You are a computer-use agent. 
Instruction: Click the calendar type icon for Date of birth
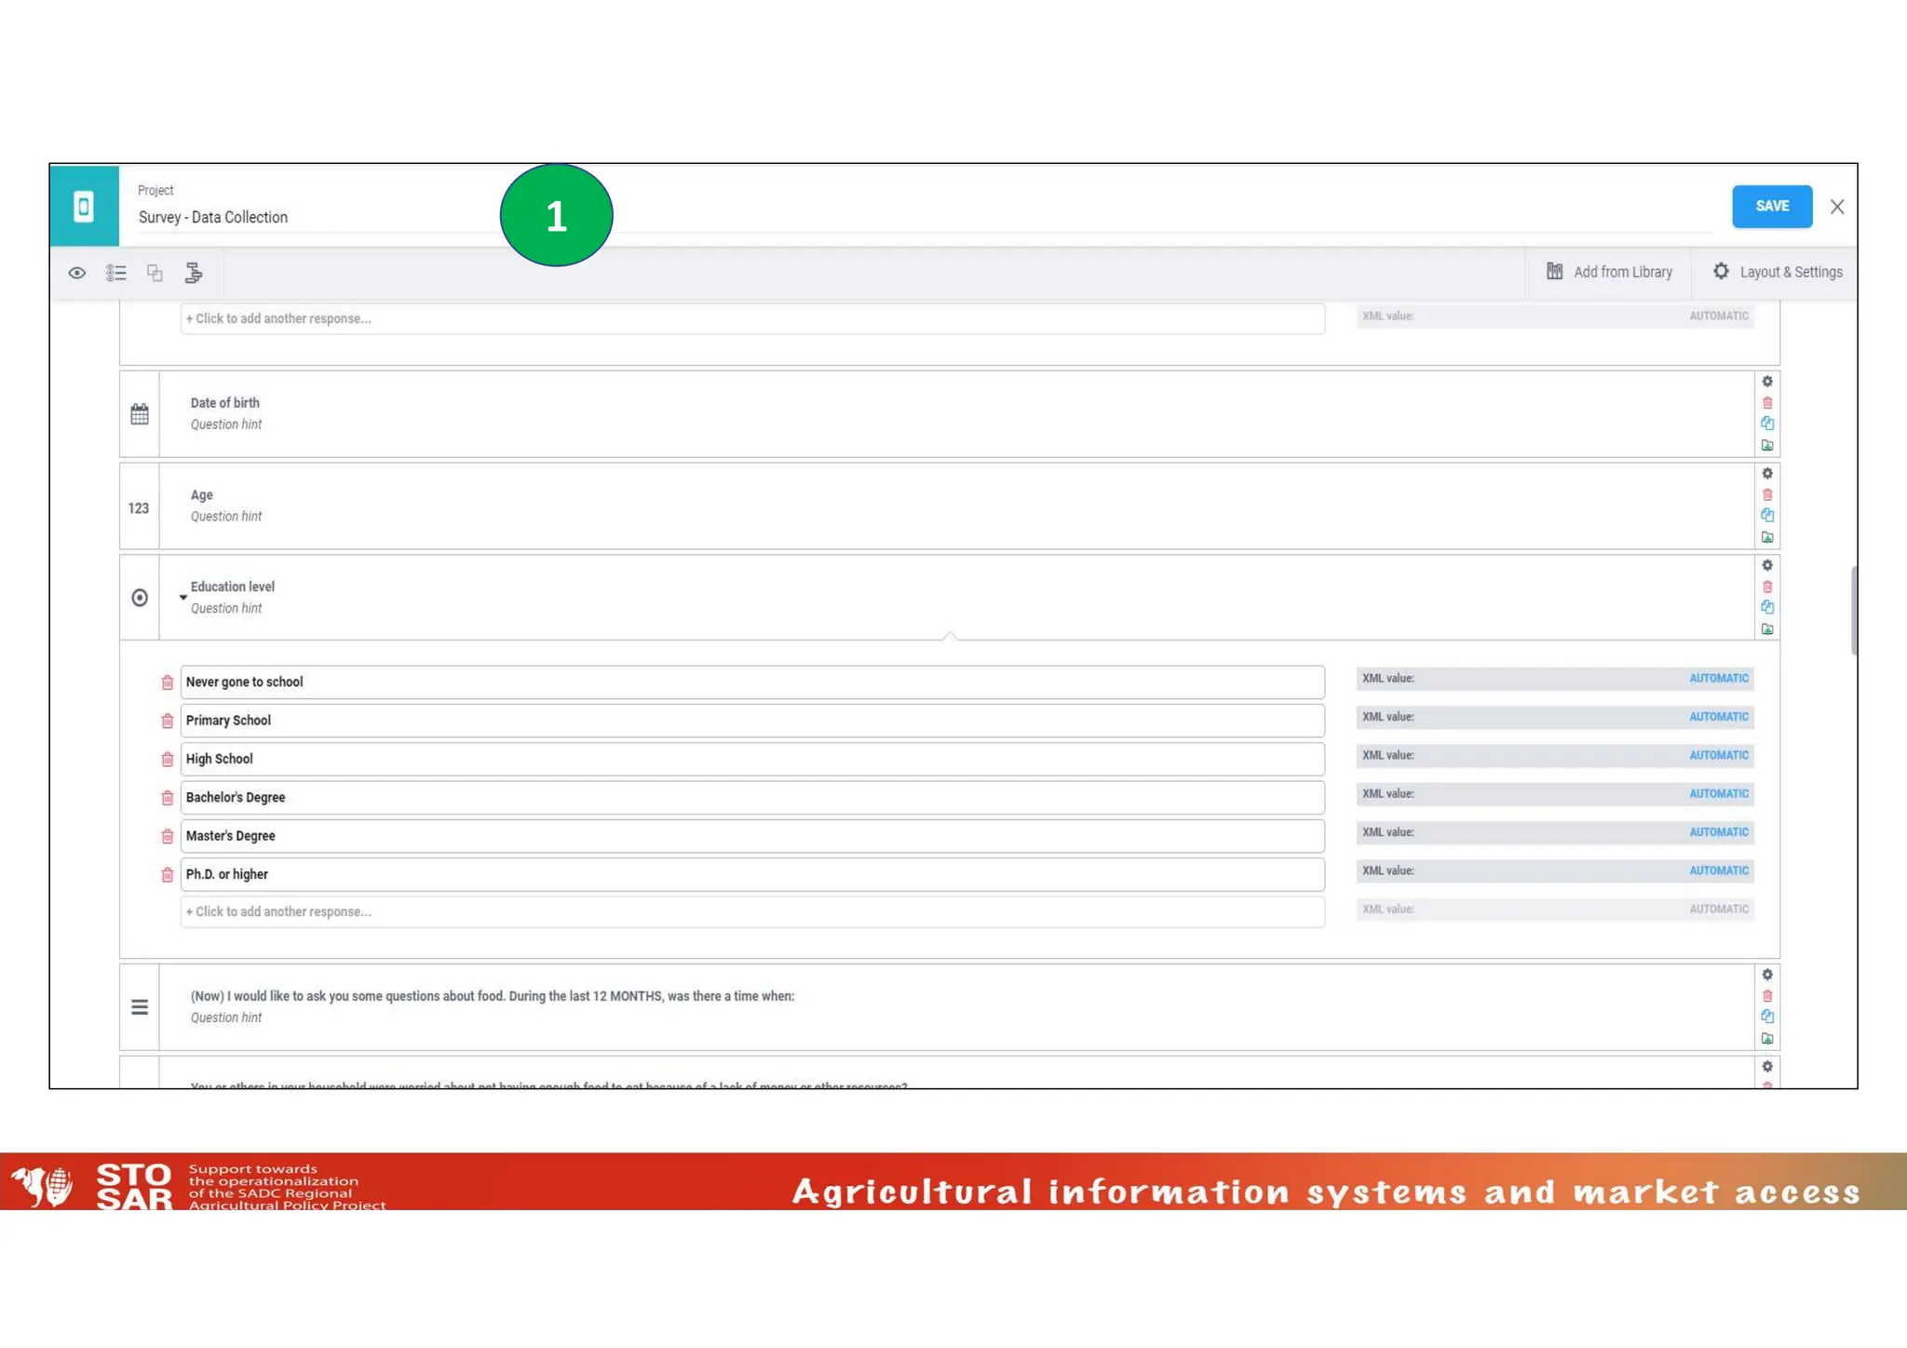click(x=140, y=414)
